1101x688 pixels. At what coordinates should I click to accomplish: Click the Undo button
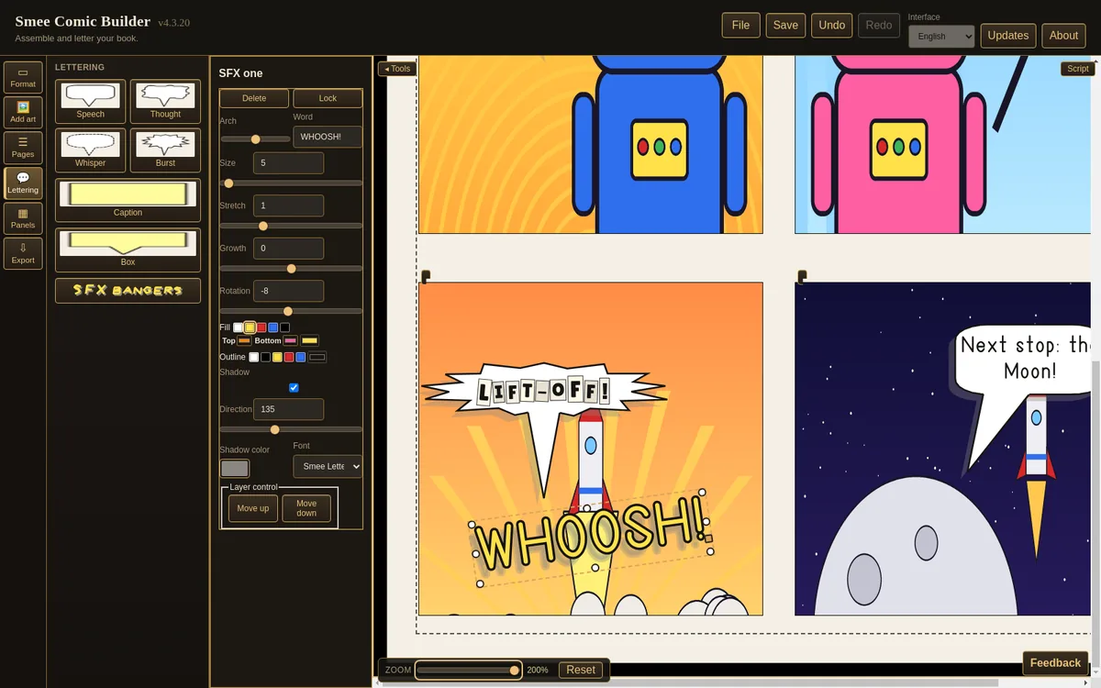[x=831, y=25]
